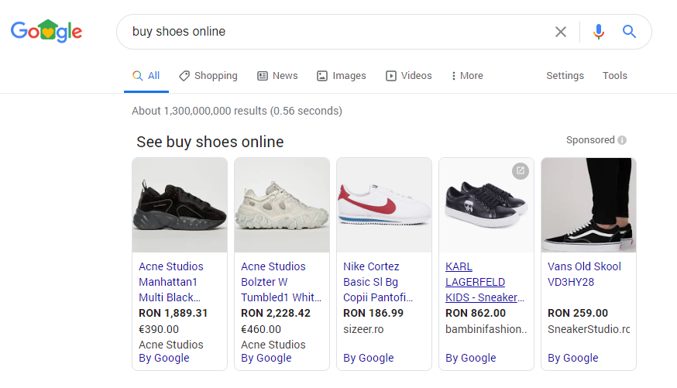
Task: Open Settings menu
Action: coord(565,76)
